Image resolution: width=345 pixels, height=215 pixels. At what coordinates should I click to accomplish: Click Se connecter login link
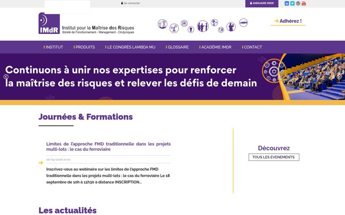pos(130,3)
